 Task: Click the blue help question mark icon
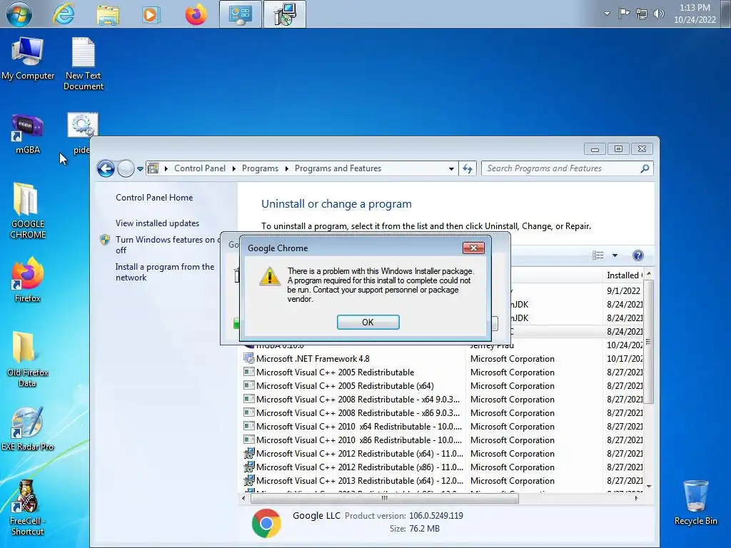point(637,255)
